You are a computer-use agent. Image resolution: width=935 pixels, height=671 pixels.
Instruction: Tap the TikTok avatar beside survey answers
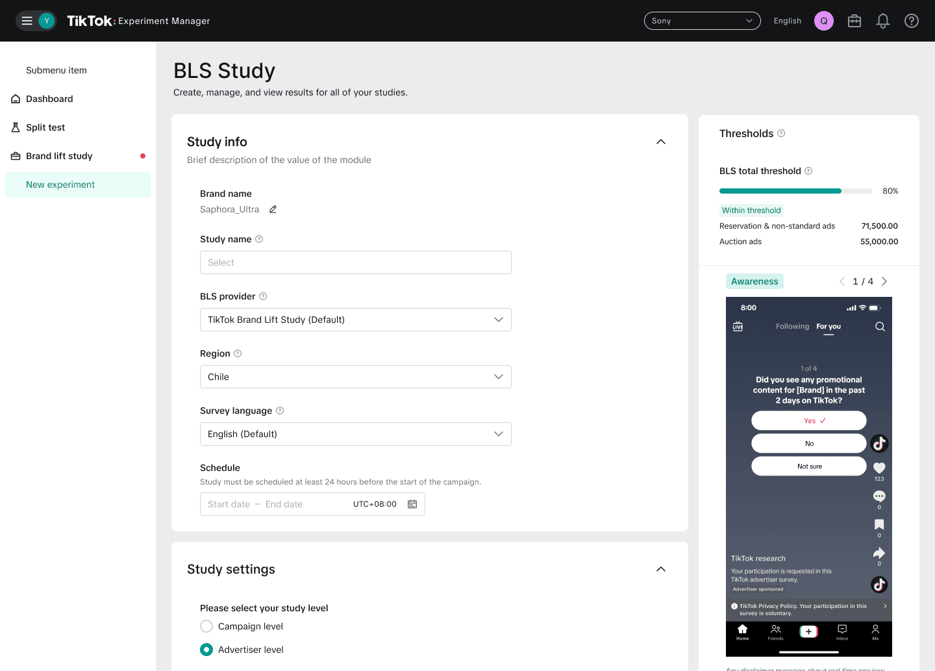(x=879, y=444)
